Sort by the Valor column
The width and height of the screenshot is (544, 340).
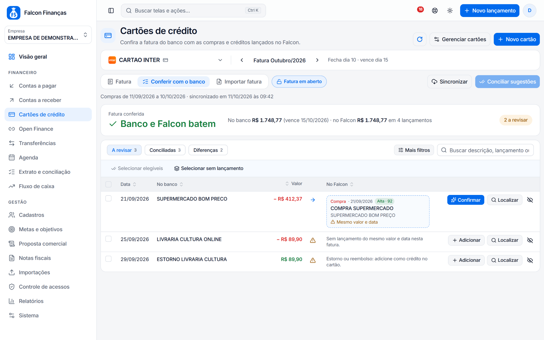(x=294, y=184)
